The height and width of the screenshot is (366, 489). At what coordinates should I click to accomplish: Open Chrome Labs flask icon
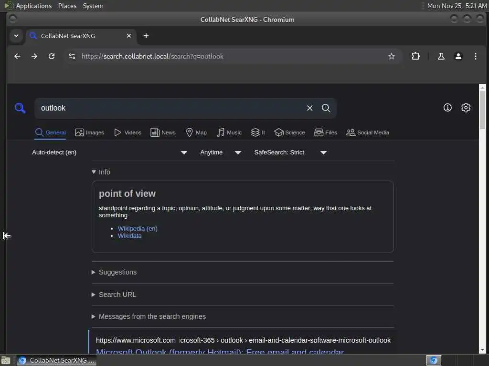coord(441,56)
